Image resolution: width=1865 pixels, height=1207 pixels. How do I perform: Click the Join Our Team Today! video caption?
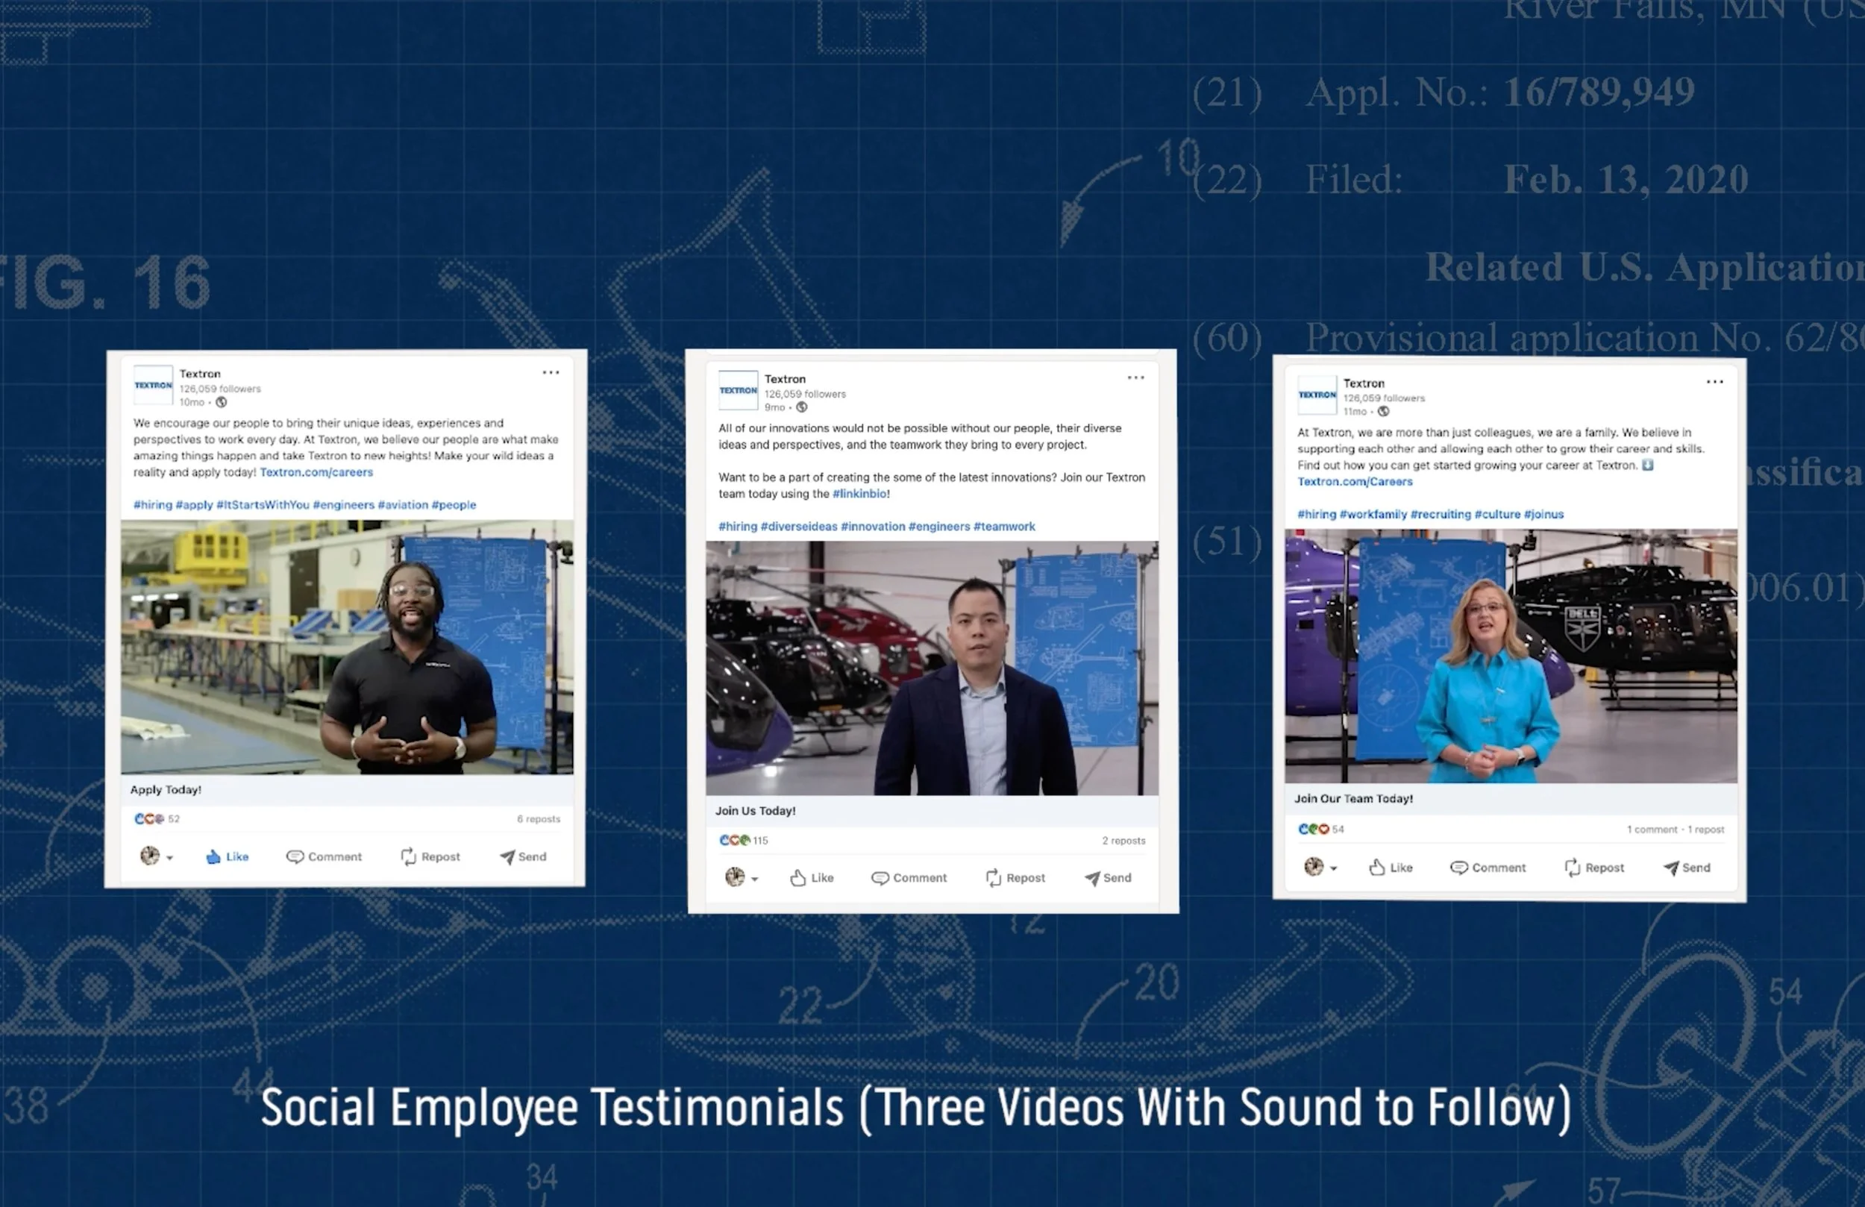pyautogui.click(x=1353, y=799)
